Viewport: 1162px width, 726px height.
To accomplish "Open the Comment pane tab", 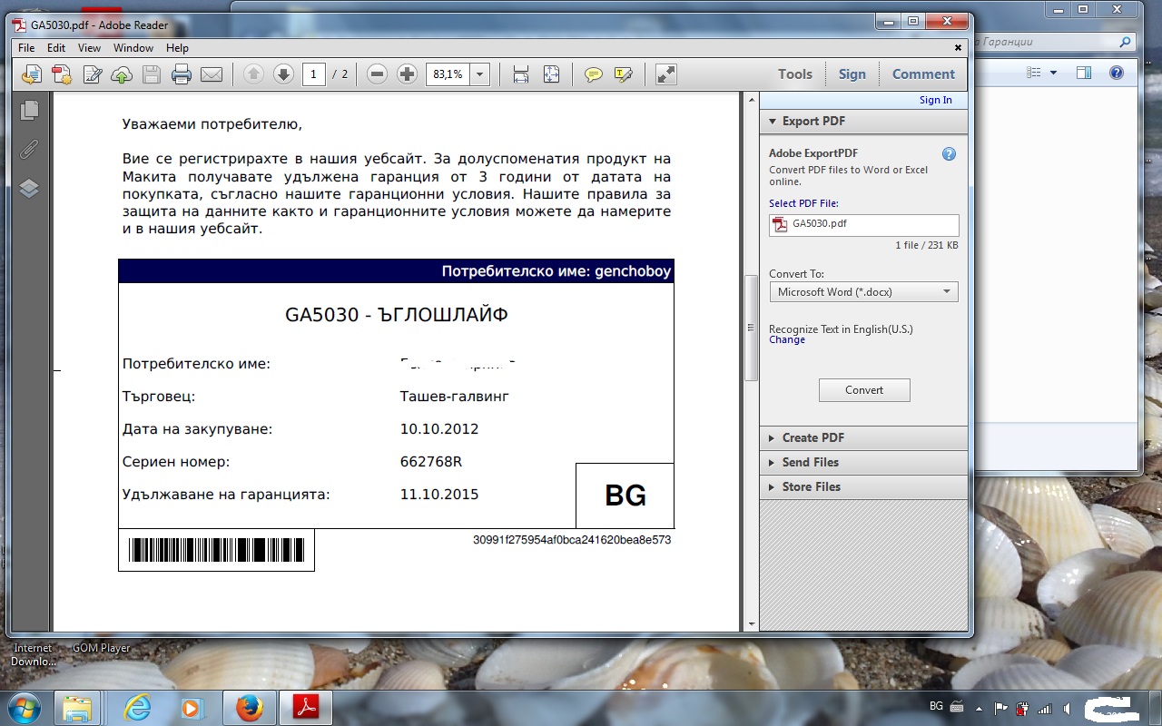I will (x=923, y=74).
